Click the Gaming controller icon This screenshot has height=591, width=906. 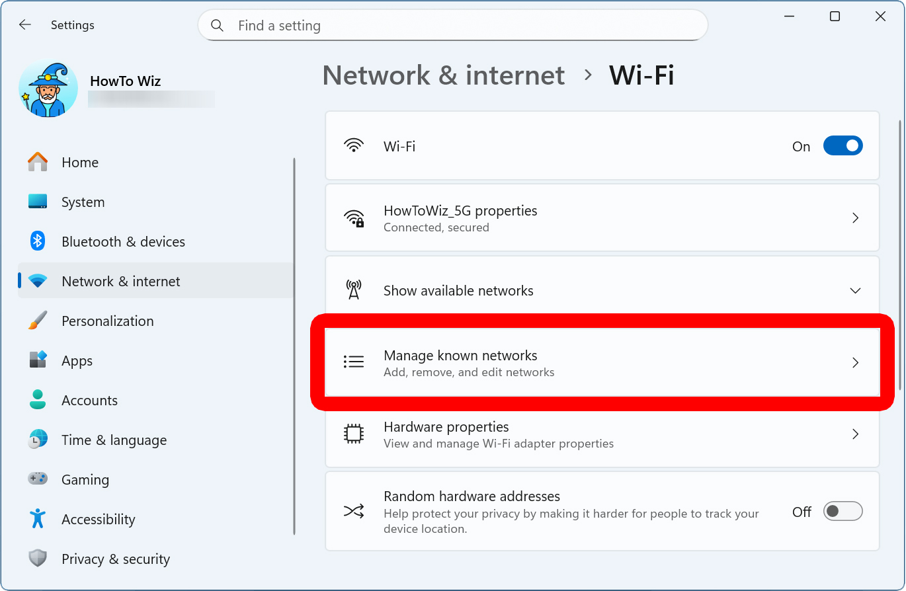coord(38,479)
